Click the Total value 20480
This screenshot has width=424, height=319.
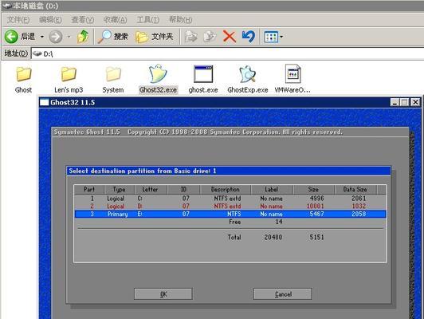[273, 238]
